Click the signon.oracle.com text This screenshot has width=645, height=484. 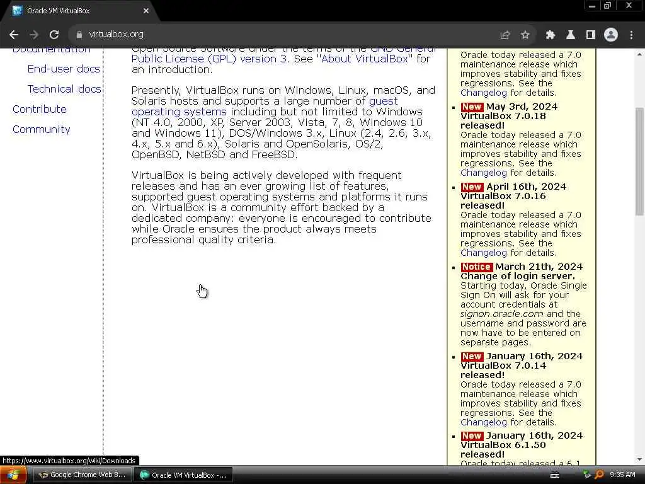501,314
